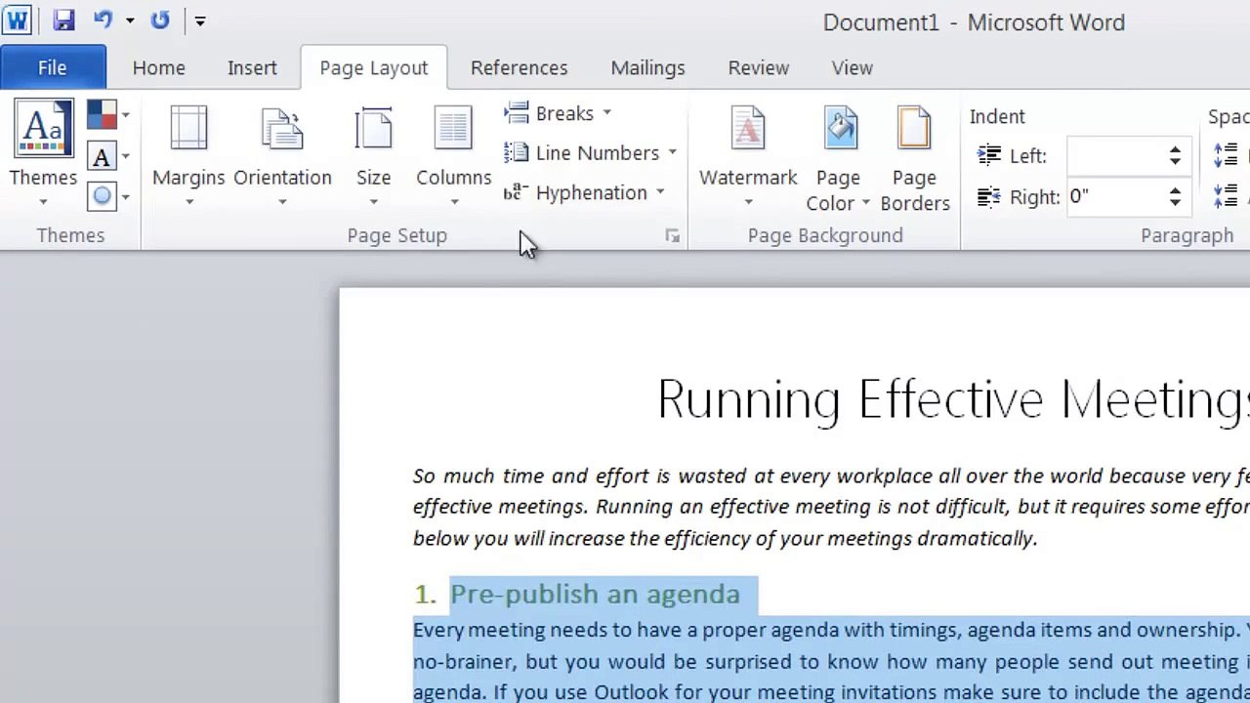The width and height of the screenshot is (1250, 703).
Task: Click the Left indent input field
Action: click(x=1115, y=155)
